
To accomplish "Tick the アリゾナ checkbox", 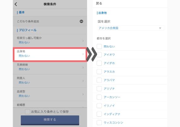I will pyautogui.click(x=99, y=89).
